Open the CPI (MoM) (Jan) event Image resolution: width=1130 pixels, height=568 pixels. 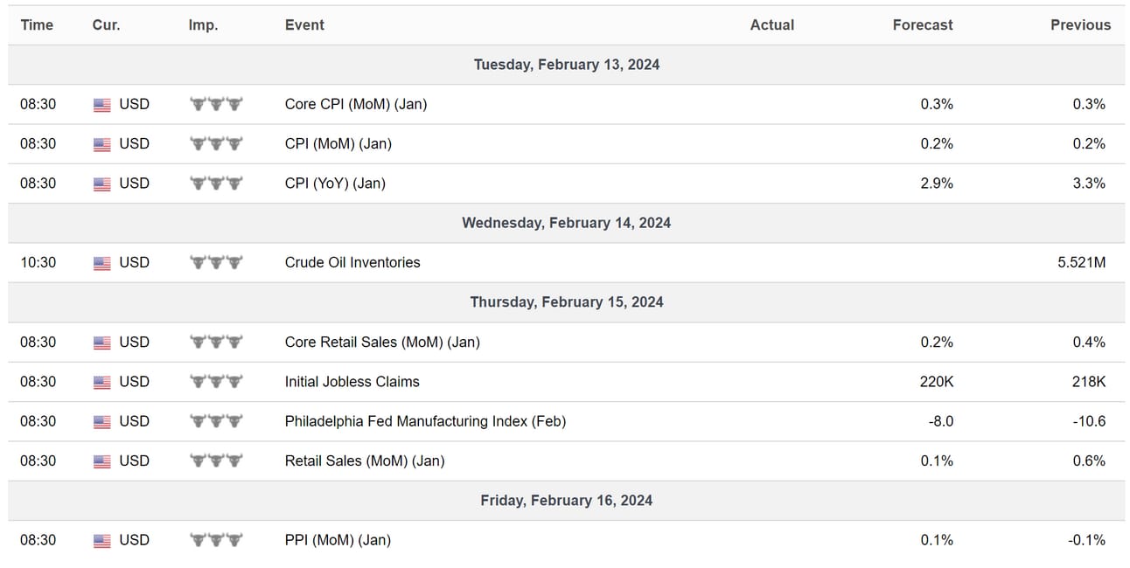[338, 143]
